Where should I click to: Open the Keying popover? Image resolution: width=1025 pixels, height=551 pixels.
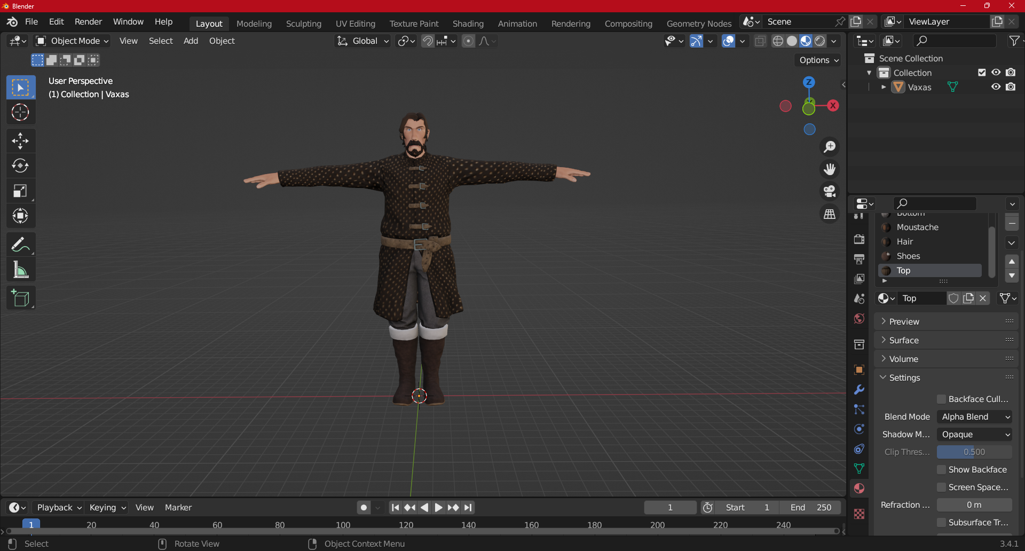(x=107, y=507)
